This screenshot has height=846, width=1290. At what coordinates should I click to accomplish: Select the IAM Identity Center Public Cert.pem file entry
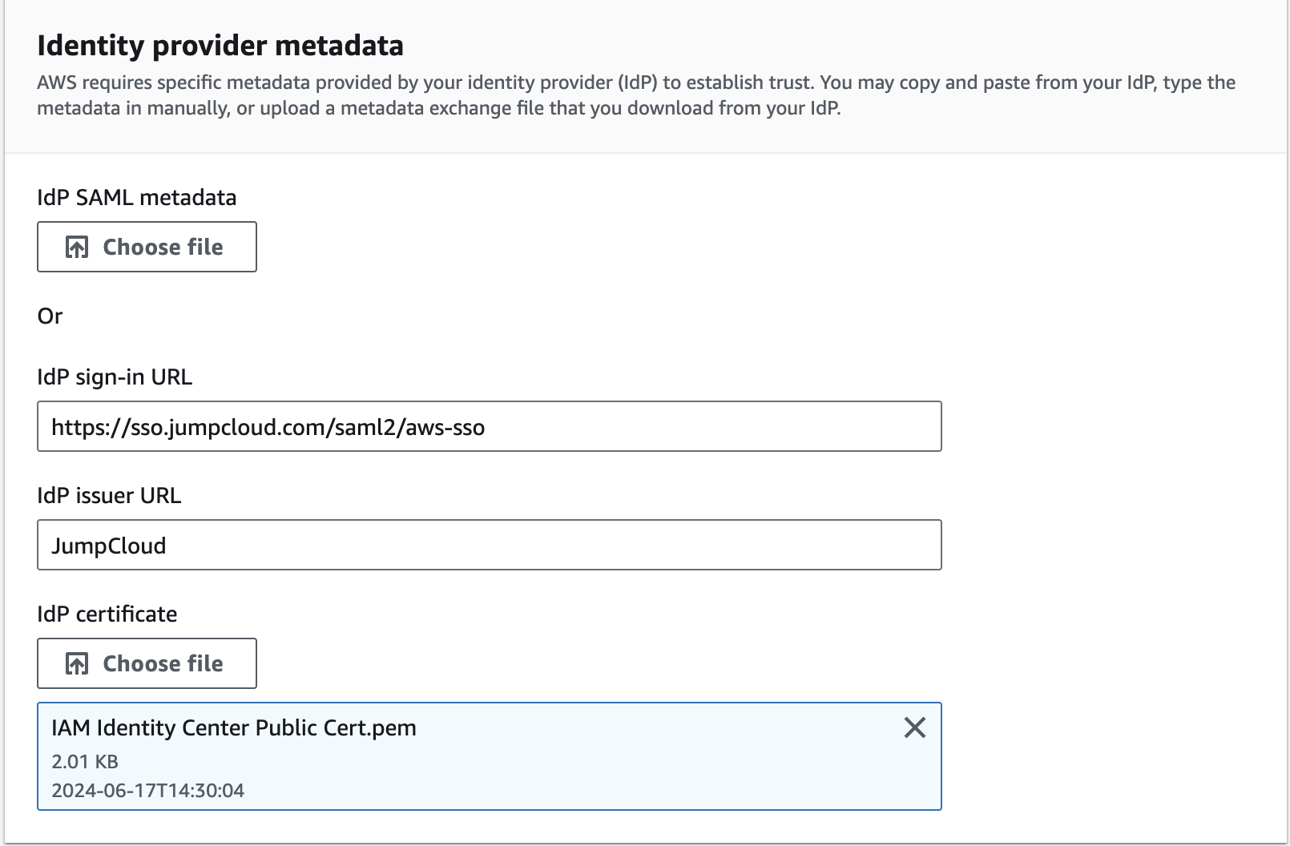point(234,728)
